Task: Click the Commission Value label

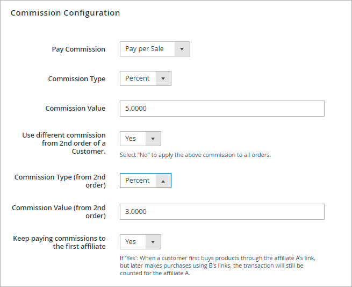Action: [x=75, y=109]
